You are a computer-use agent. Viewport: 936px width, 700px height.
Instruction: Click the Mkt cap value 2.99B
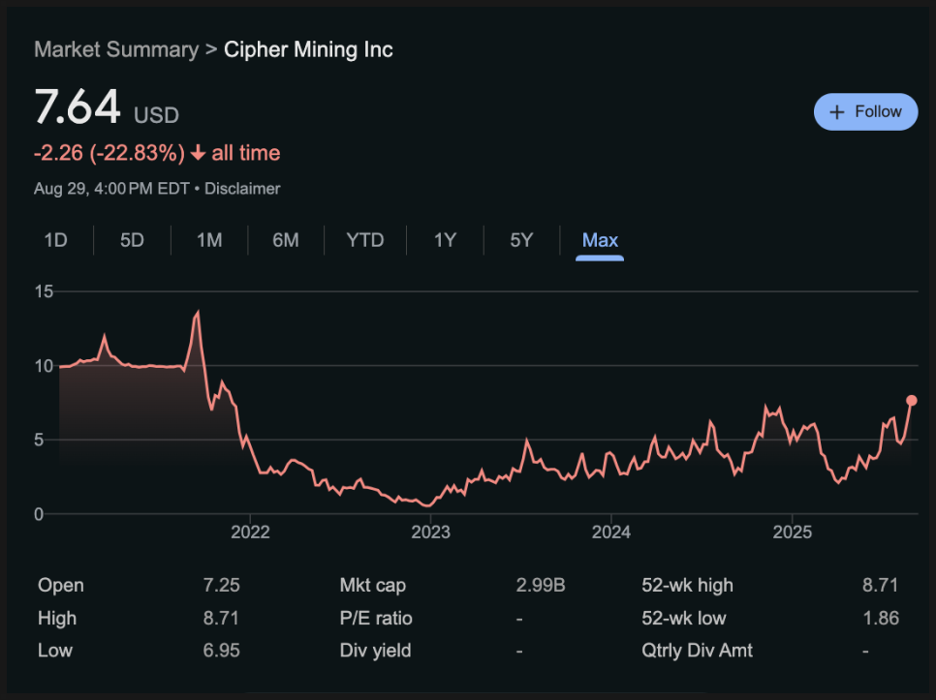(541, 585)
